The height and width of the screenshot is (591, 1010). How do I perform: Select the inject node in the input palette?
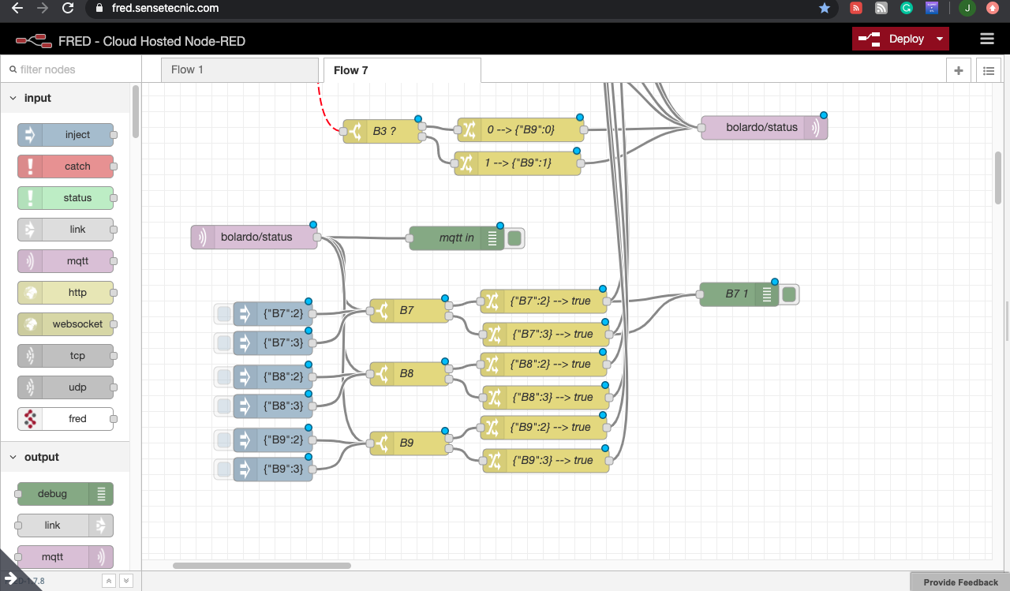click(66, 134)
